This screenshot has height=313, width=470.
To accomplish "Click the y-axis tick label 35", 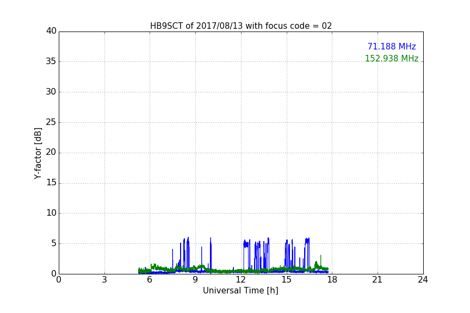I will (x=51, y=61).
